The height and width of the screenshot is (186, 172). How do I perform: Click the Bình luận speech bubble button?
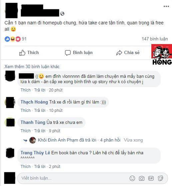(x=79, y=53)
